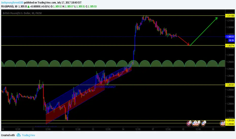Select the 1.28046 yellow price label

(x=230, y=124)
